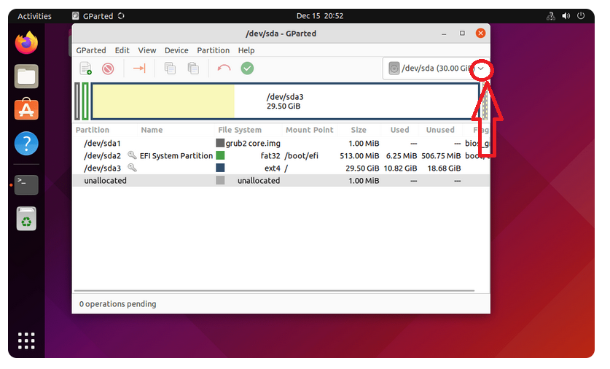
Task: Click the ext4 dark blue color swatch
Action: [220, 168]
